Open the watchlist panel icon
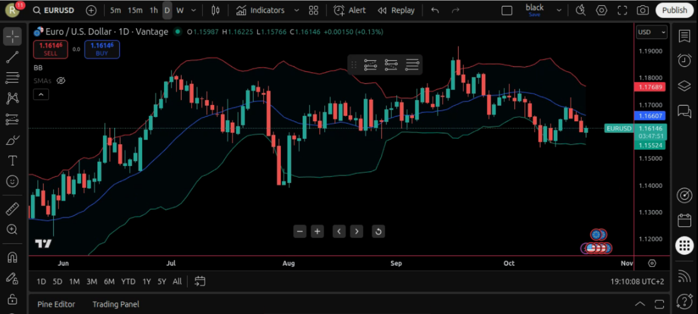The width and height of the screenshot is (698, 314). pos(684,36)
